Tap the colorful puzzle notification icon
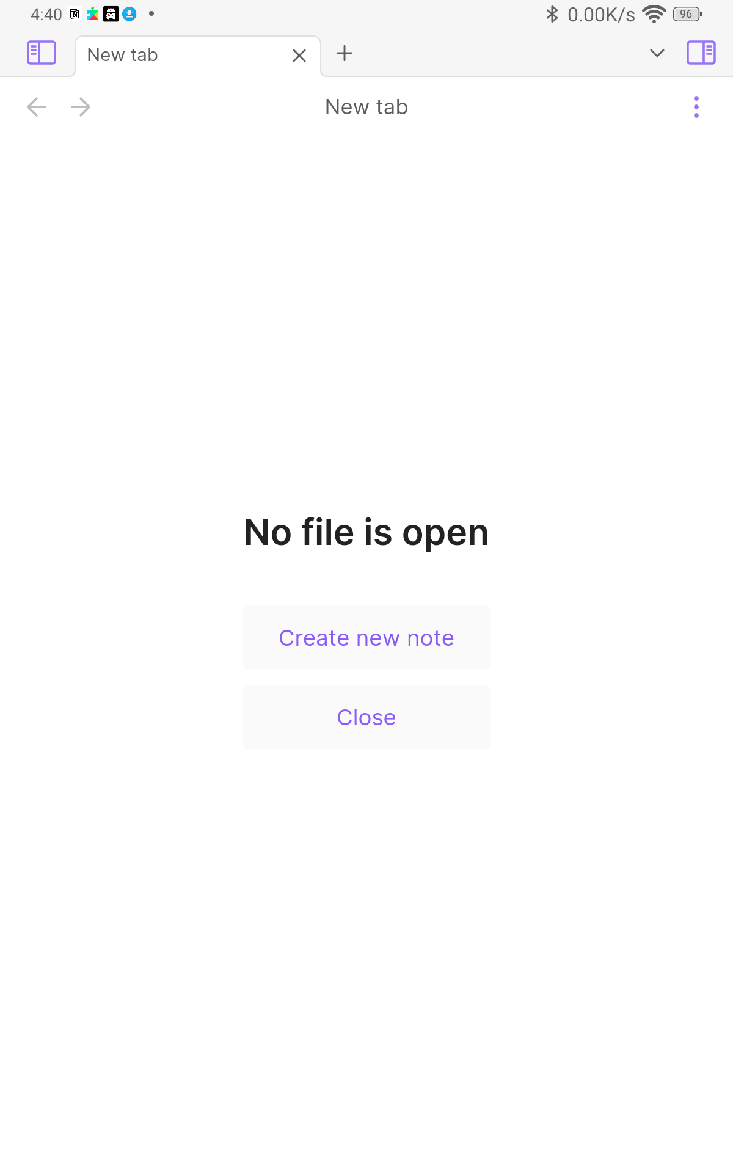Screen dimensions: 733x1173 [93, 14]
